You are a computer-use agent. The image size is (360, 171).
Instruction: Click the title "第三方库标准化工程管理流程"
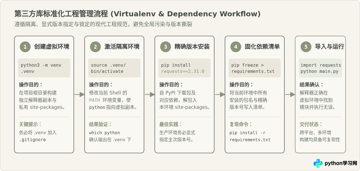61,14
